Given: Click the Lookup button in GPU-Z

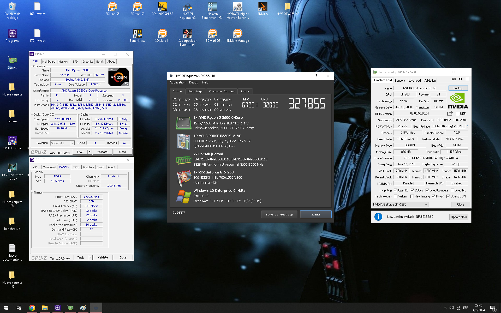Looking at the screenshot, I should point(458,88).
